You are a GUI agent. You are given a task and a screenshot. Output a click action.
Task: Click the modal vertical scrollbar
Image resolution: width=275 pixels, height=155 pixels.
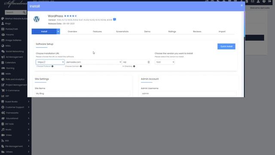point(244,24)
